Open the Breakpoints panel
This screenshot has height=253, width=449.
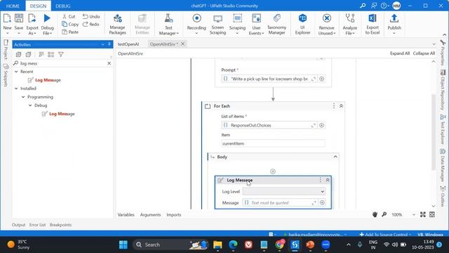61,225
